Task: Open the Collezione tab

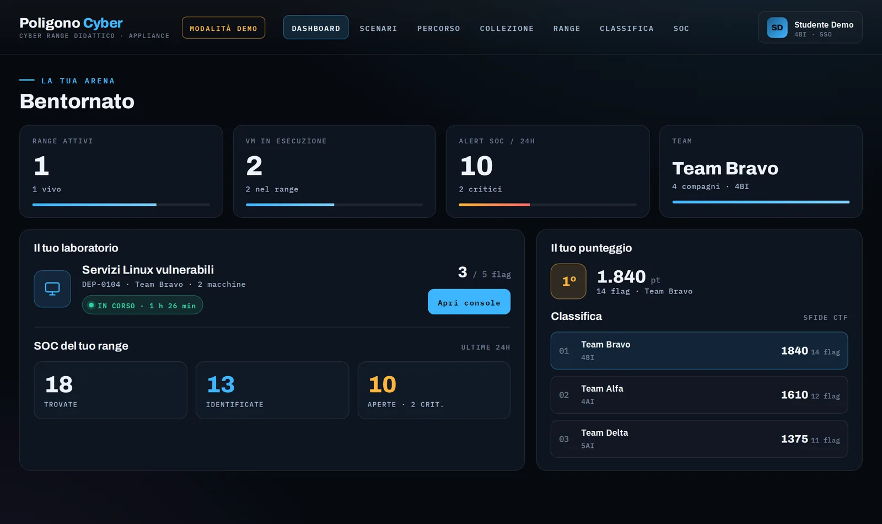Action: (507, 28)
